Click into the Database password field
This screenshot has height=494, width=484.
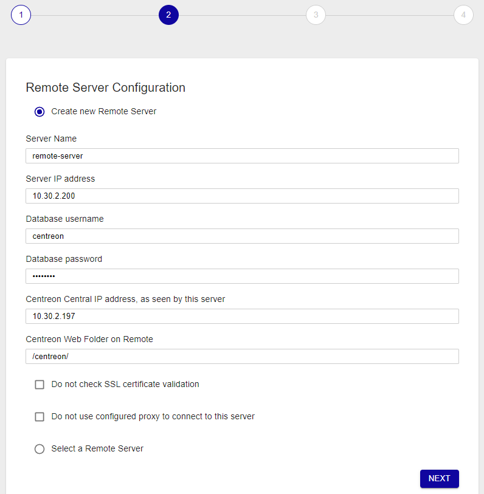click(242, 276)
